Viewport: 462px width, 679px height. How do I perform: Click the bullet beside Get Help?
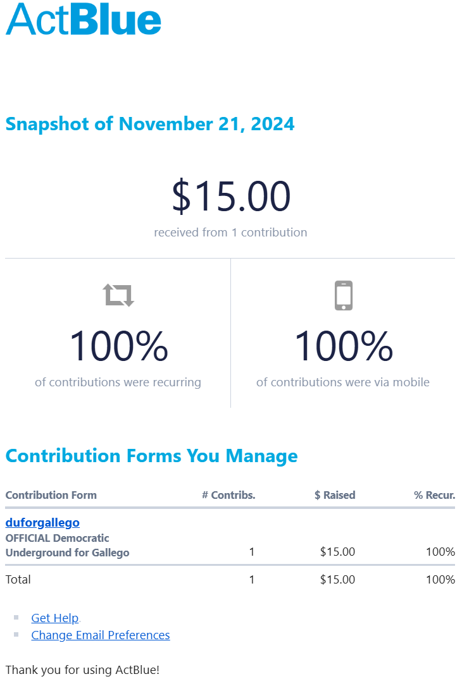click(x=16, y=618)
